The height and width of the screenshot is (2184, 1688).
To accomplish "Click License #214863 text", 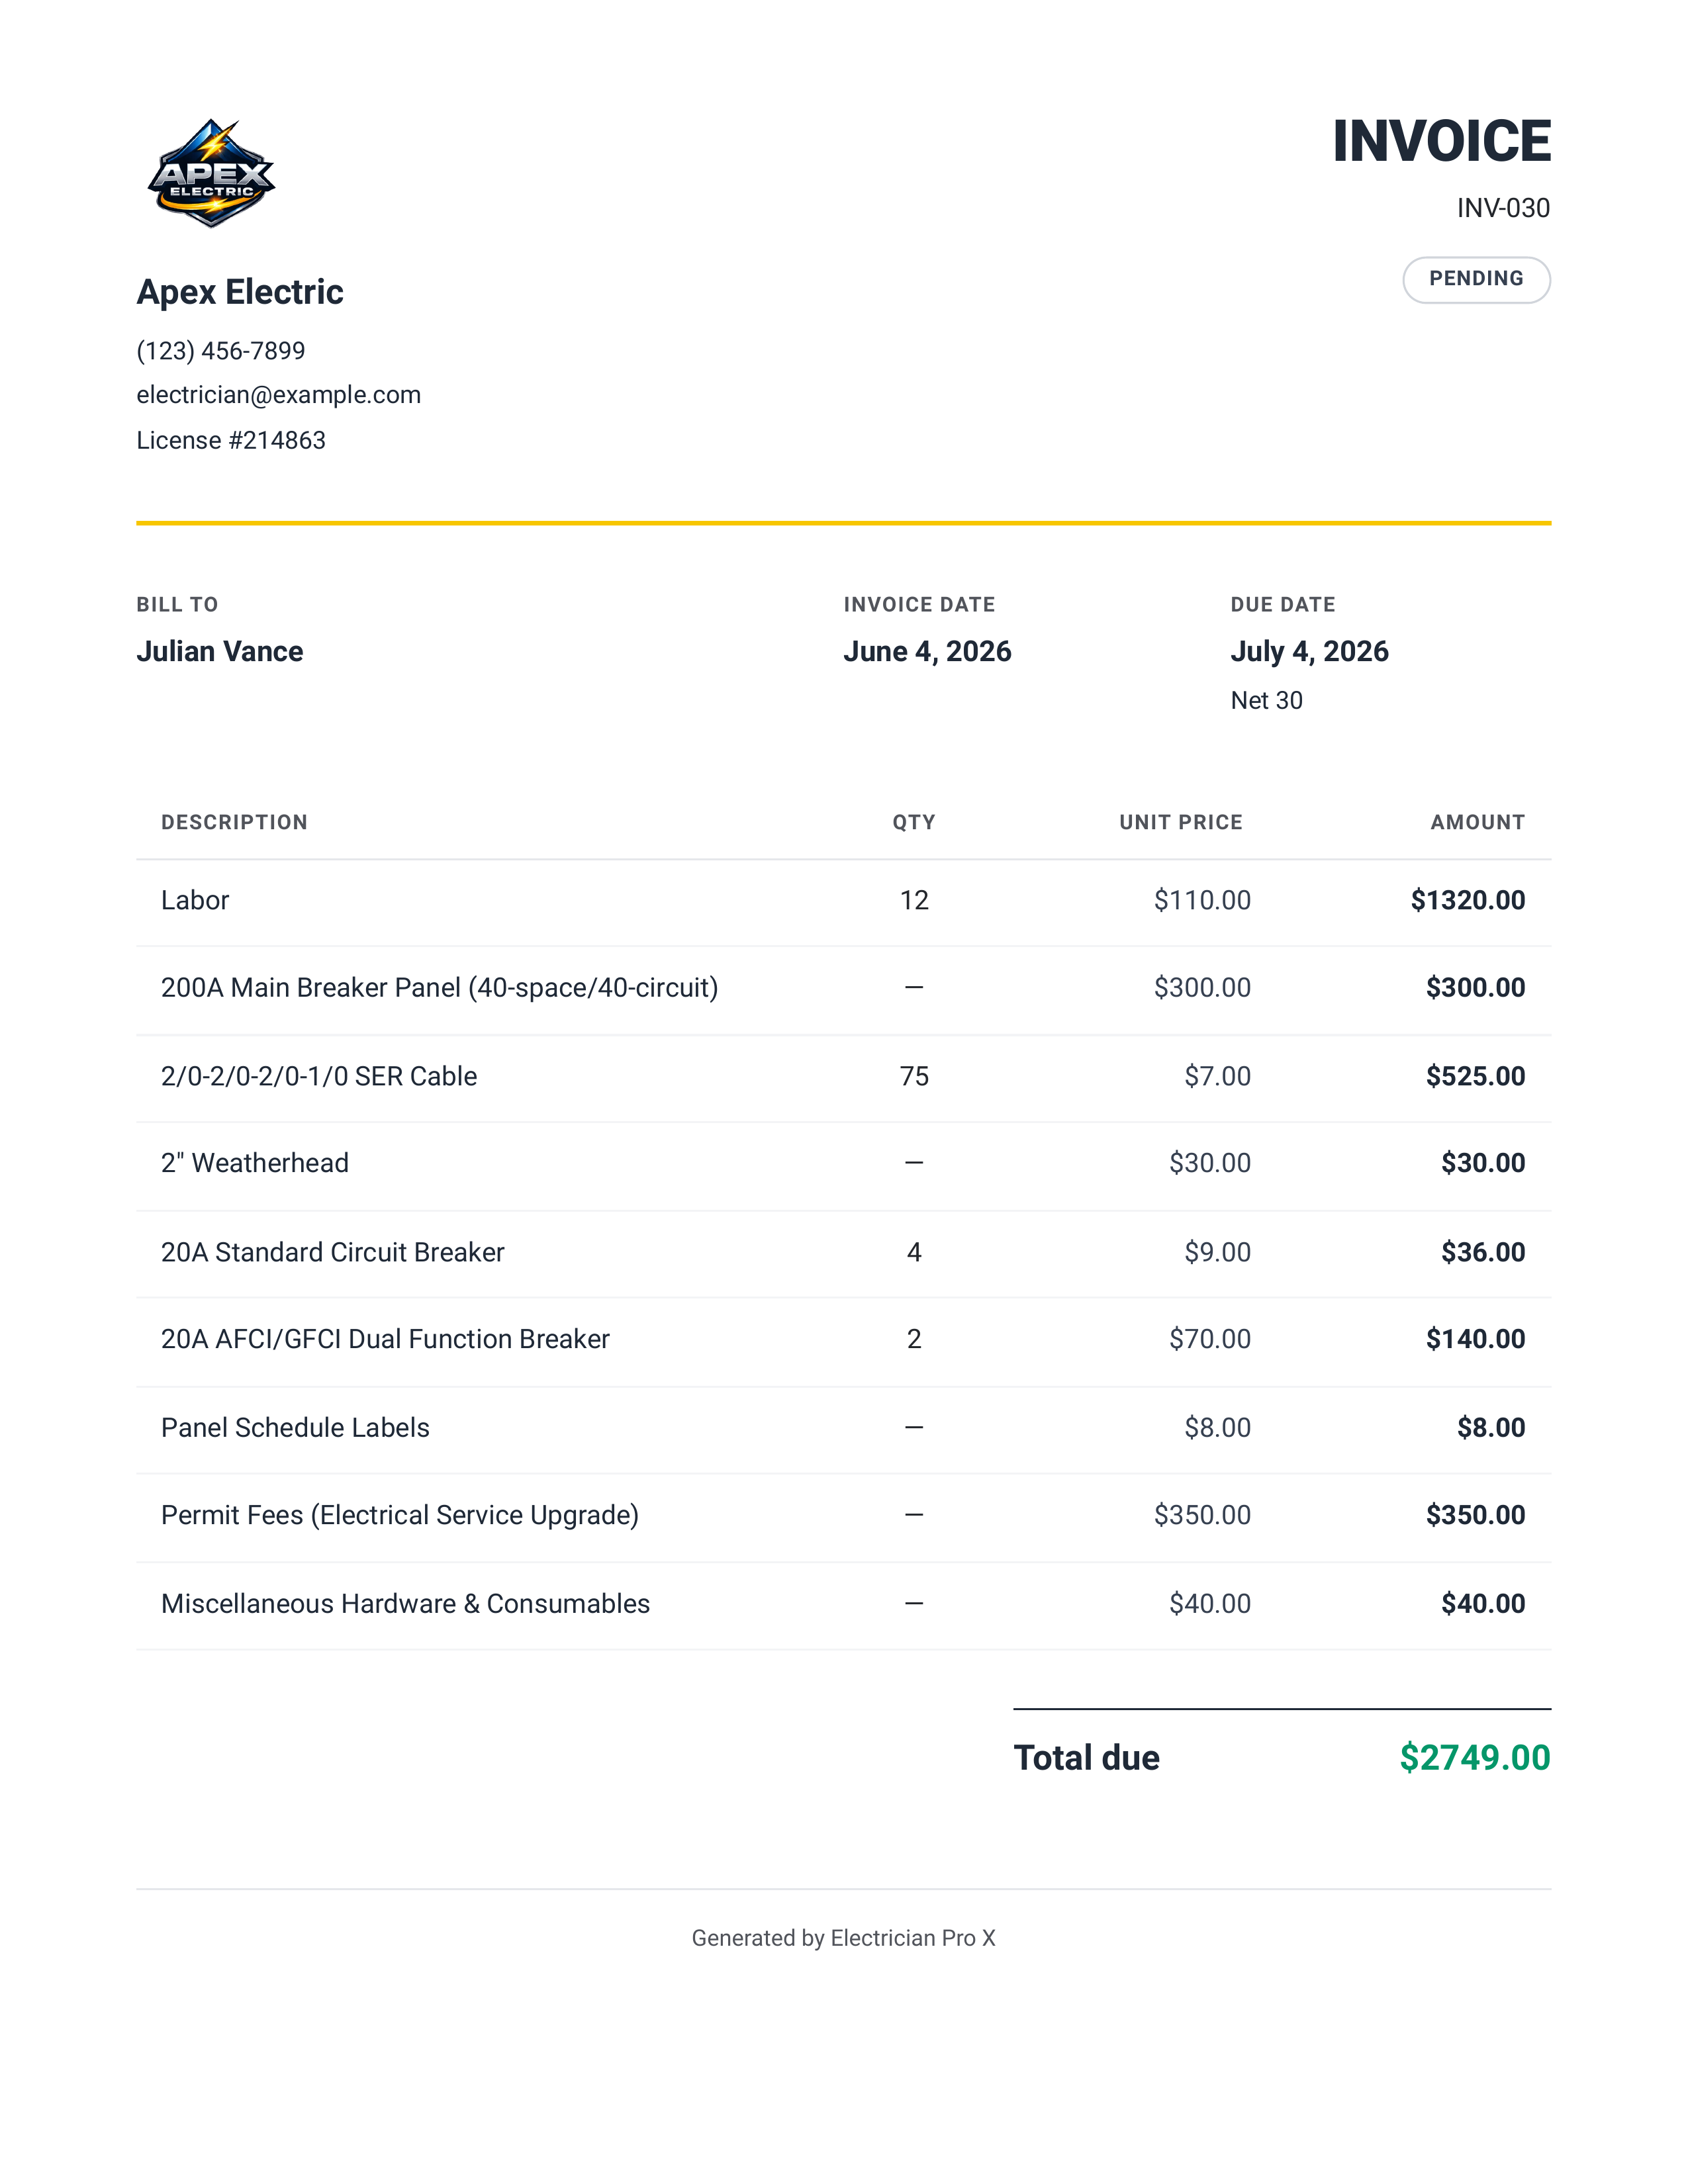I will point(231,440).
